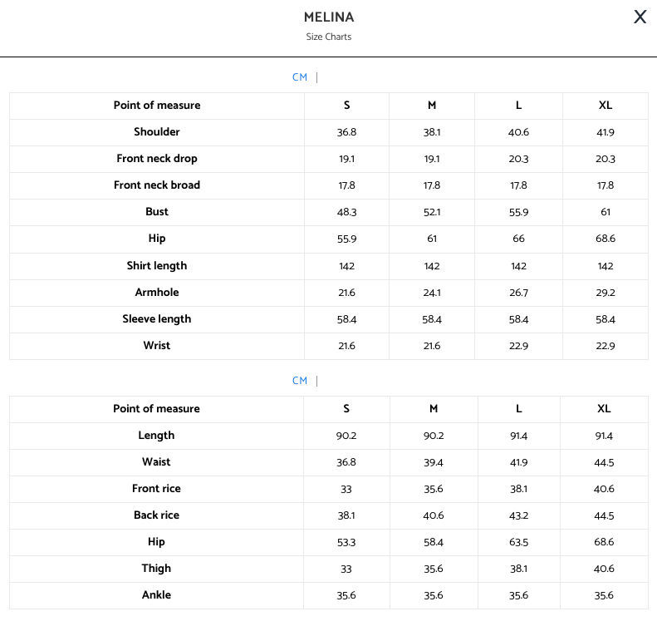Select CM unit above the pants measurements table
This screenshot has width=657, height=631.
click(300, 381)
